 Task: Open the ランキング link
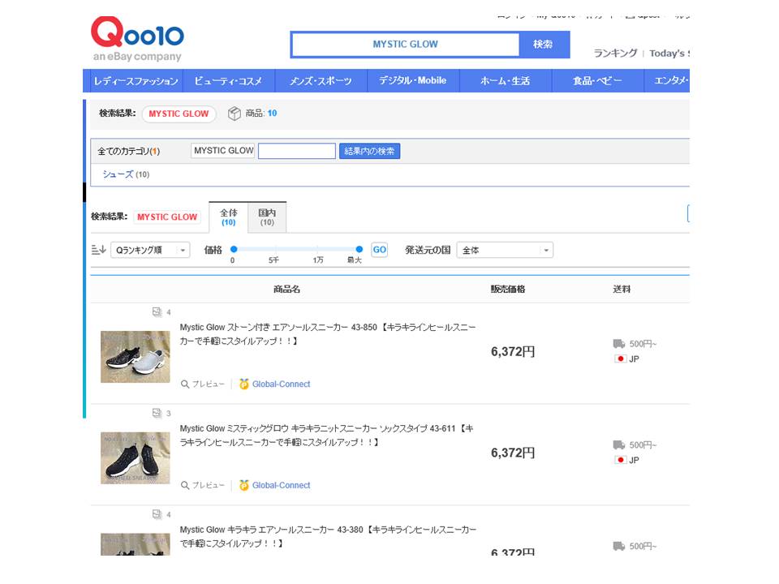click(x=615, y=54)
